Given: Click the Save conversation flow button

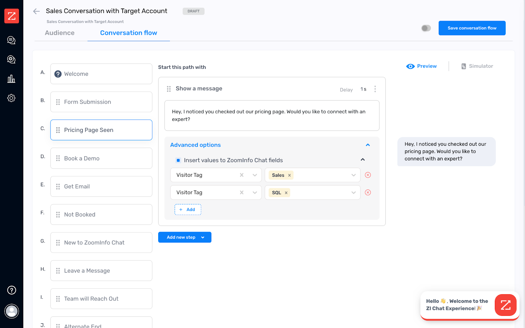Looking at the screenshot, I should [472, 28].
